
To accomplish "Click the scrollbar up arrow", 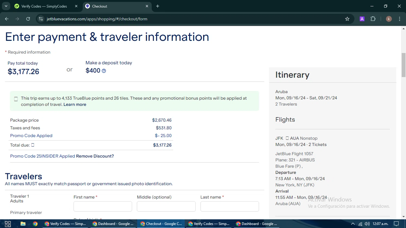I will coord(404,28).
